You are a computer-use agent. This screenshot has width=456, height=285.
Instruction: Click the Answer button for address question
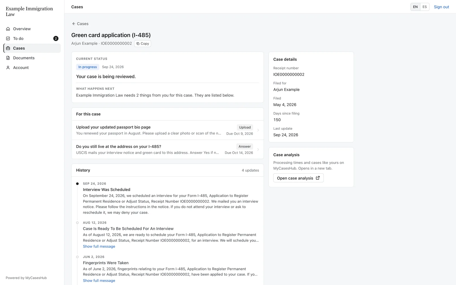click(245, 146)
